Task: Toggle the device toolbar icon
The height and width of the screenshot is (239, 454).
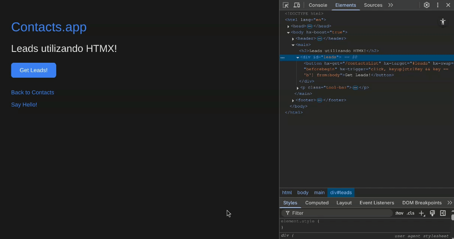Action: pyautogui.click(x=297, y=5)
